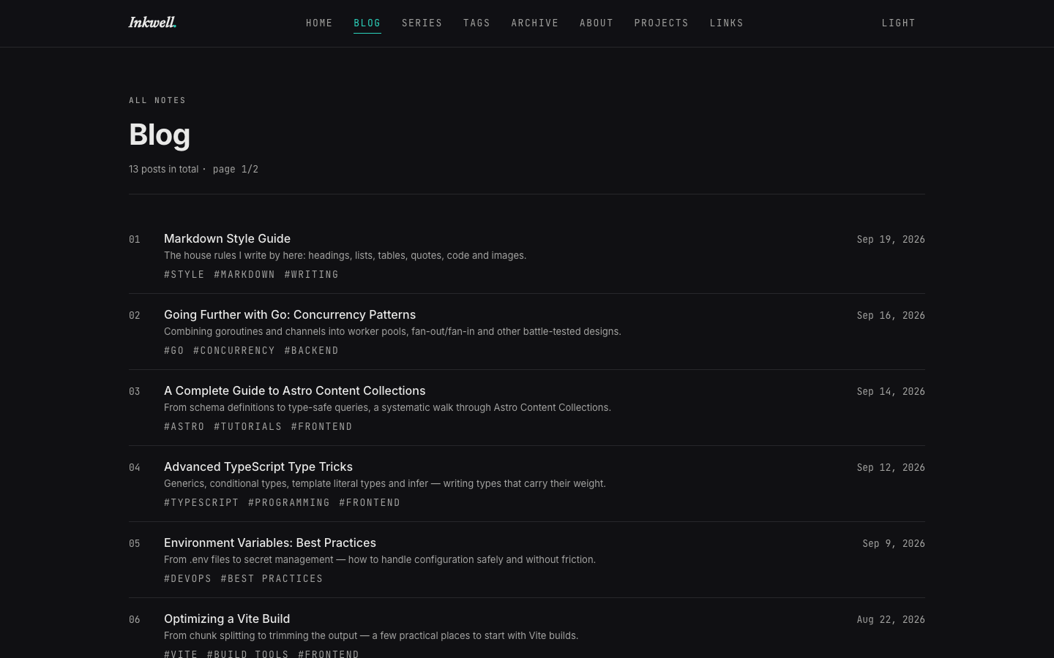Click the date Sep 12, 2026
This screenshot has height=658, width=1054.
(x=891, y=468)
